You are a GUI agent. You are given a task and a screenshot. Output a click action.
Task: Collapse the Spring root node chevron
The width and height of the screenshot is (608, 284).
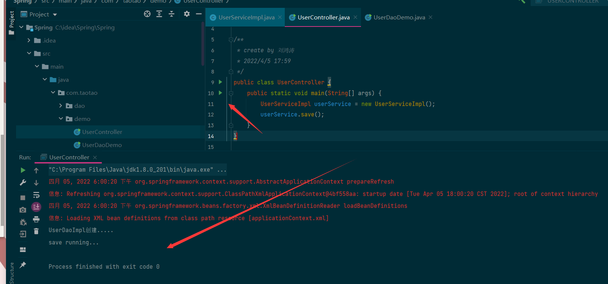point(21,27)
